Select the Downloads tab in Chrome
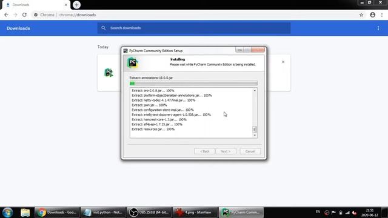Image resolution: width=388 pixels, height=218 pixels. click(x=36, y=5)
